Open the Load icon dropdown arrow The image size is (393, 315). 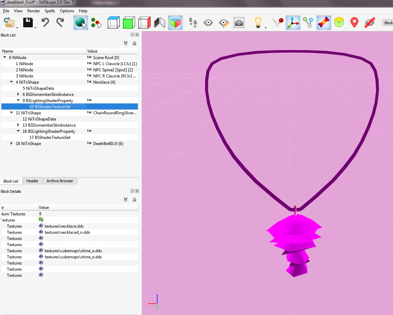(17, 28)
